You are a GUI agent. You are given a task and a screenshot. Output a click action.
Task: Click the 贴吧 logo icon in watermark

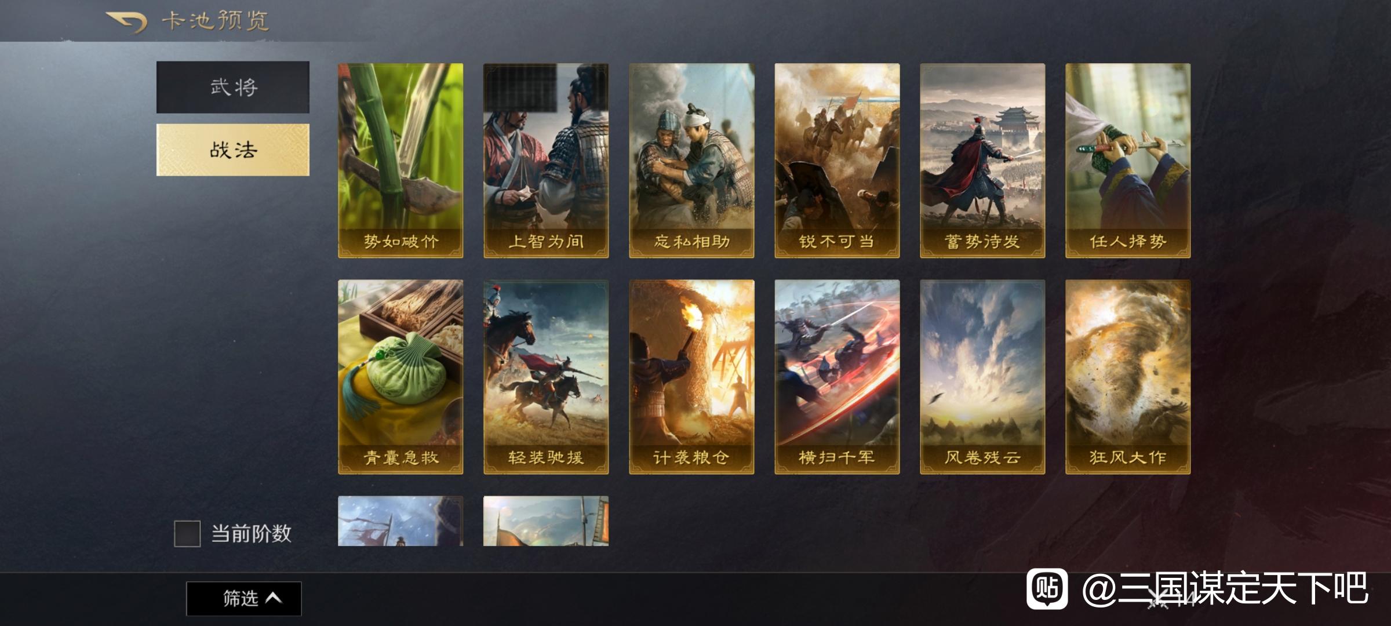tap(1047, 588)
